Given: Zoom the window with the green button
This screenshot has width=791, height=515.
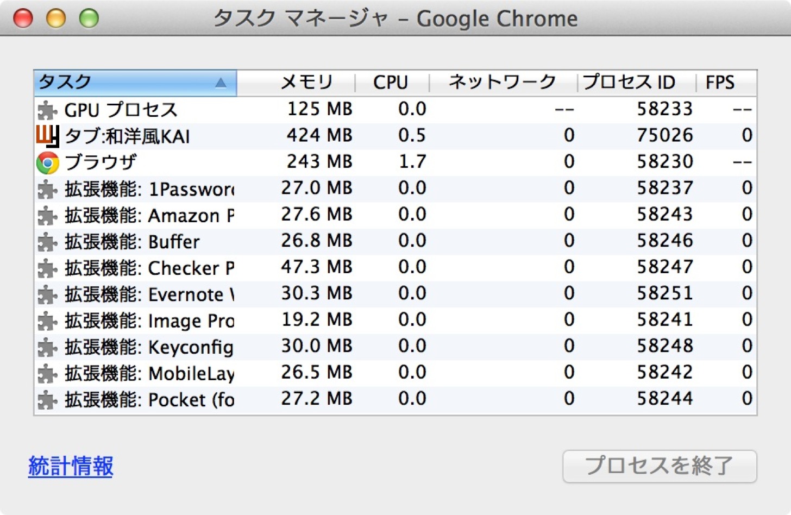Looking at the screenshot, I should (x=89, y=18).
